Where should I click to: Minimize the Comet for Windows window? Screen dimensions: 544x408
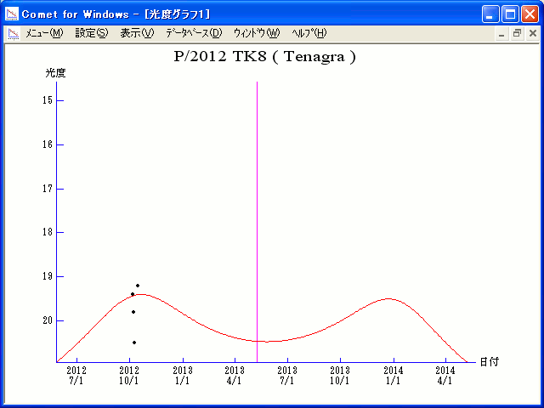pos(490,14)
